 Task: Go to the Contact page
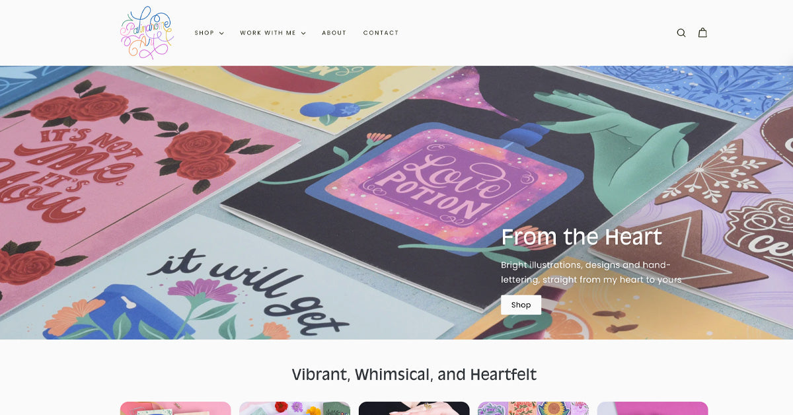click(381, 33)
